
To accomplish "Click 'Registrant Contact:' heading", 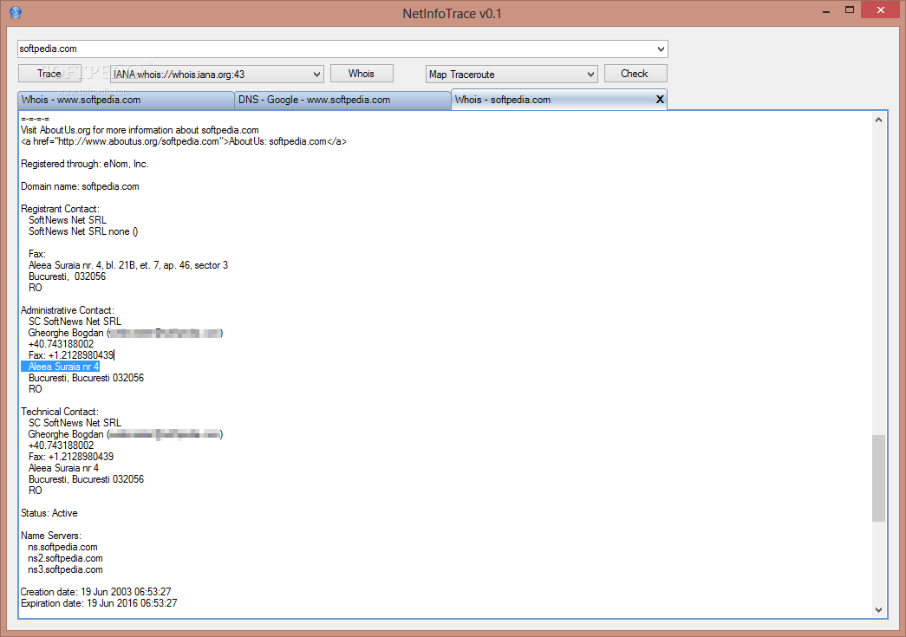I will pos(60,209).
